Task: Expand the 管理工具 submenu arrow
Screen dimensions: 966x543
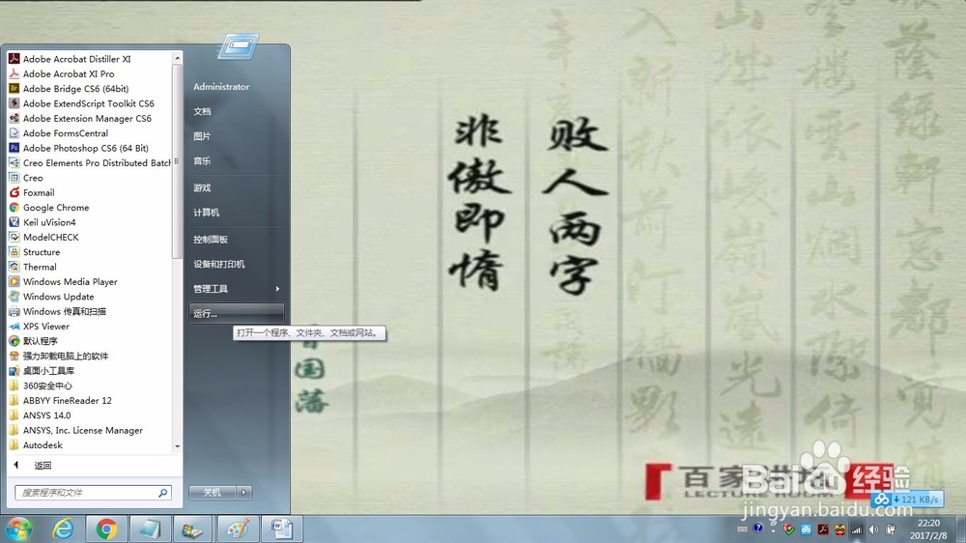Action: tap(277, 289)
